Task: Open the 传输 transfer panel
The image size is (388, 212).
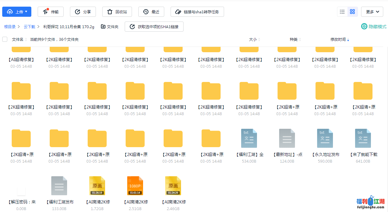Action: pos(51,12)
